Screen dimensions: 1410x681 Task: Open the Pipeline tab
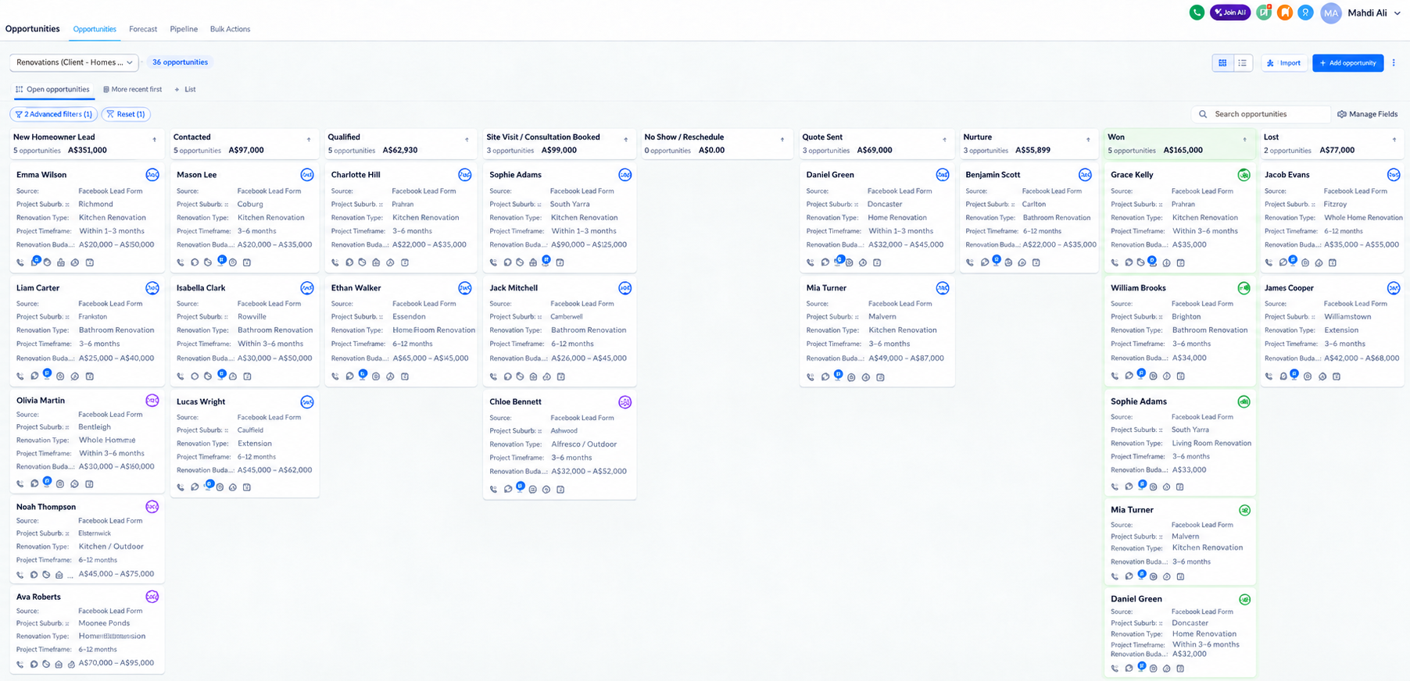point(184,29)
